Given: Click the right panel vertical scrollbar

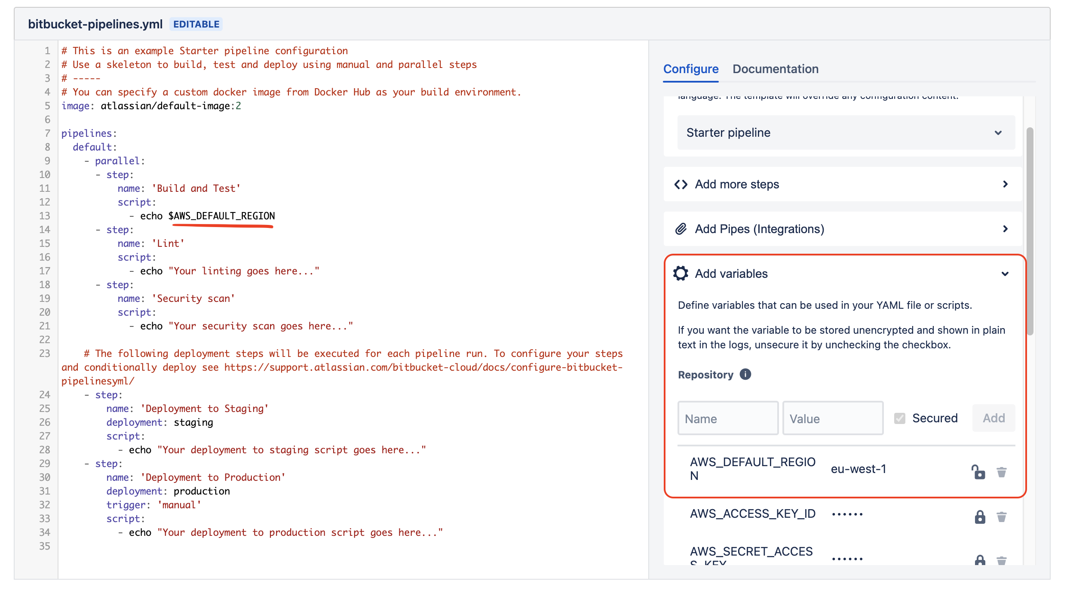Looking at the screenshot, I should click(1030, 231).
